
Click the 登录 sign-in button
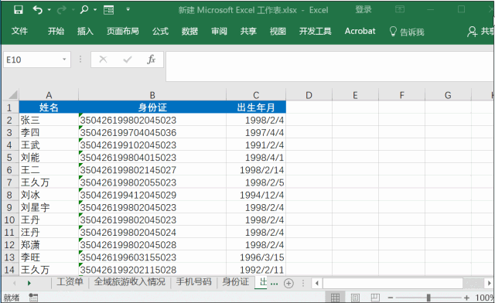(364, 10)
